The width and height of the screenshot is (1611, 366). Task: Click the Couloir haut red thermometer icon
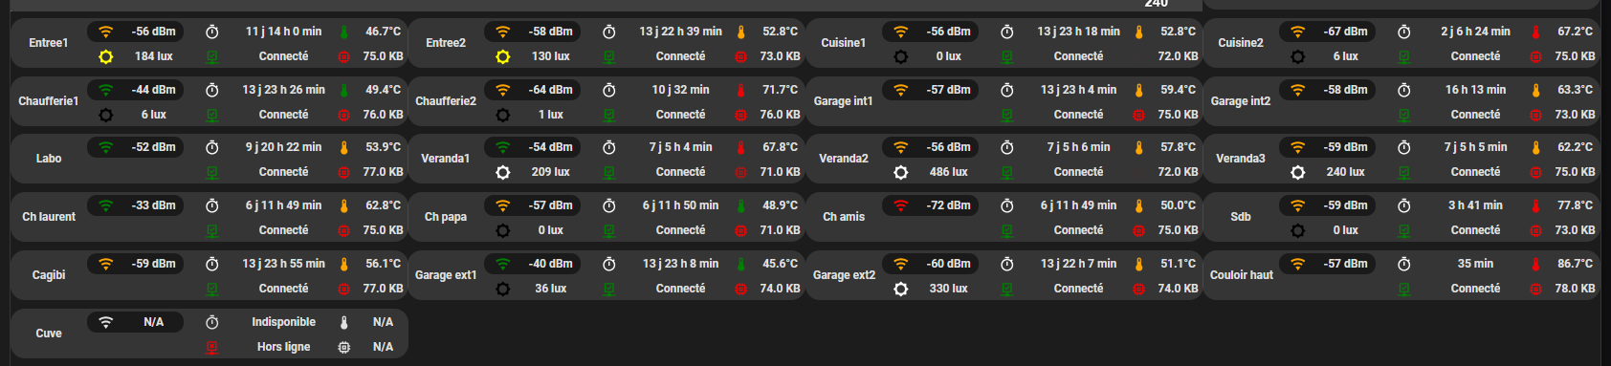click(x=1535, y=264)
